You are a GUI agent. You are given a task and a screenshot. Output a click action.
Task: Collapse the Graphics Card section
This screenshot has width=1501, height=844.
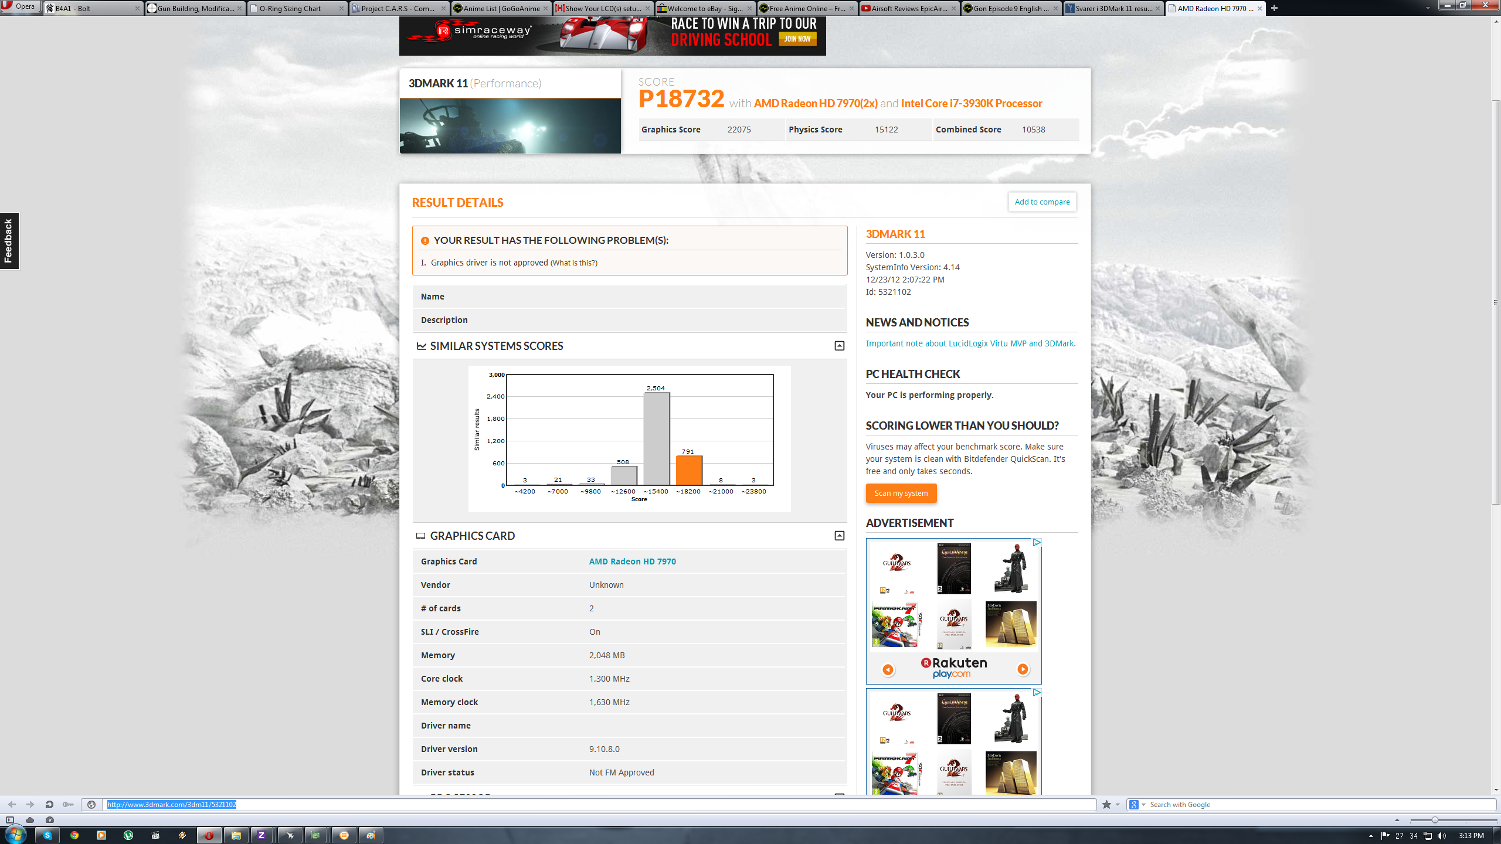pos(839,536)
